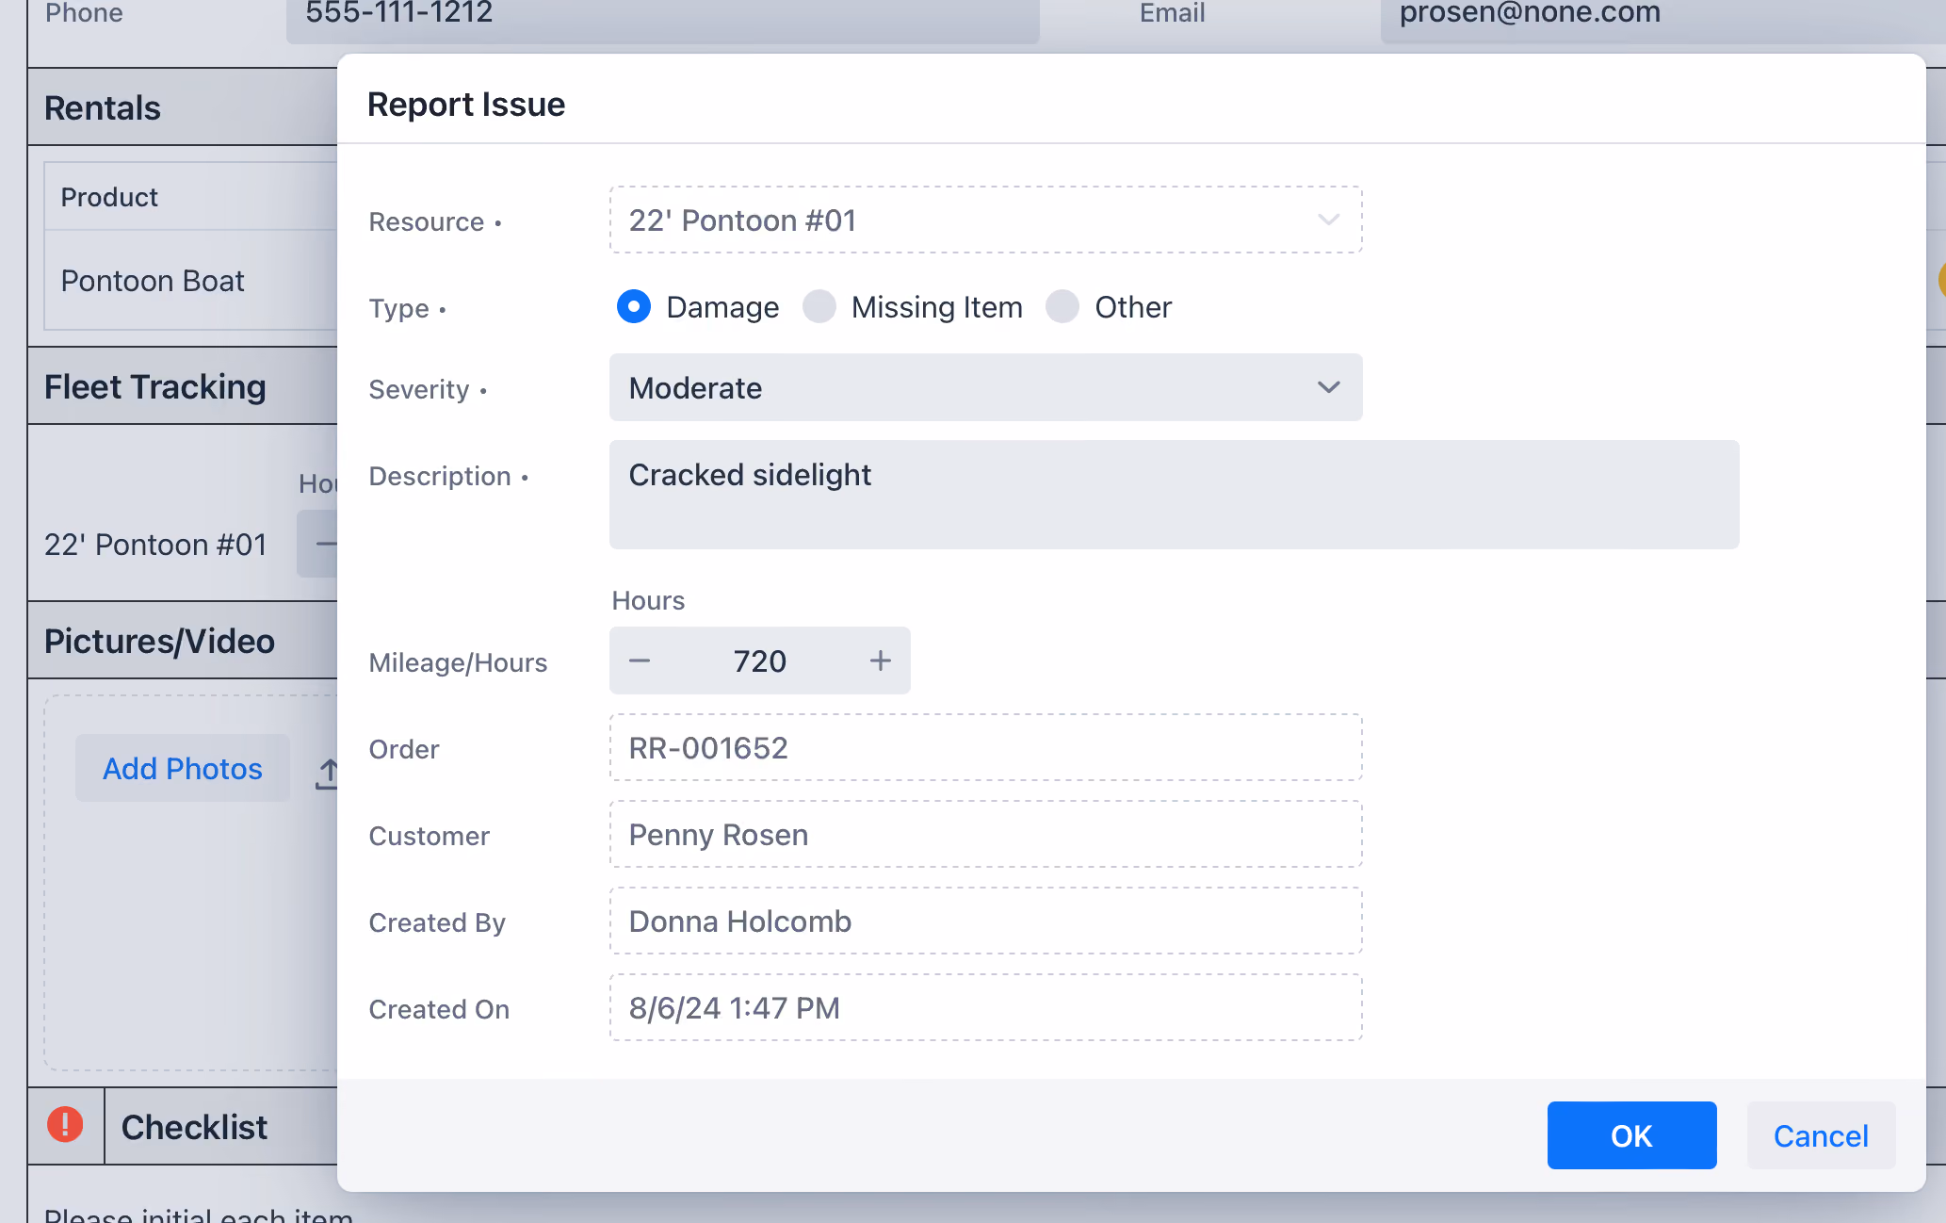This screenshot has height=1223, width=1946.
Task: Increase hours with the plus stepper
Action: [x=881, y=661]
